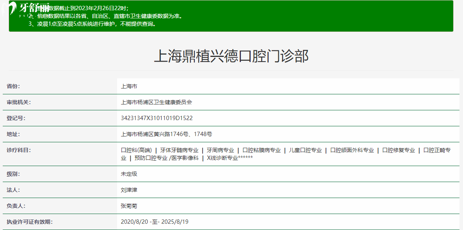This screenshot has height=230, width=463.
Task: Click the 级别 label
Action: click(x=13, y=174)
